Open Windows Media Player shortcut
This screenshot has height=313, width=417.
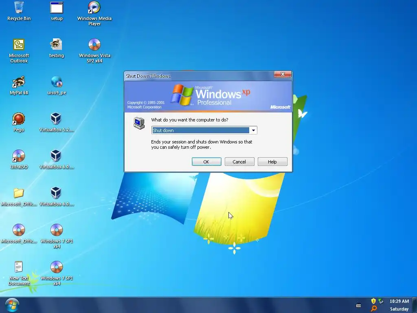[94, 13]
